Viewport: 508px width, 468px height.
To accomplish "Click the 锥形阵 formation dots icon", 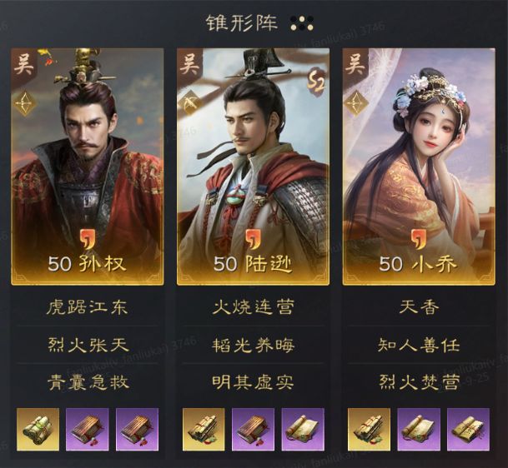I will coord(302,23).
